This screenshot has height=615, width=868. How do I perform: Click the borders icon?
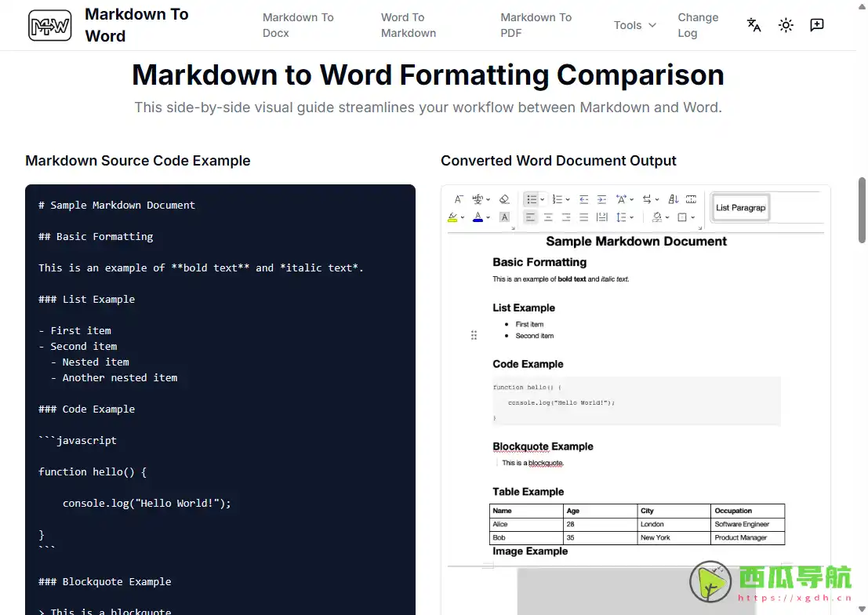pos(682,217)
